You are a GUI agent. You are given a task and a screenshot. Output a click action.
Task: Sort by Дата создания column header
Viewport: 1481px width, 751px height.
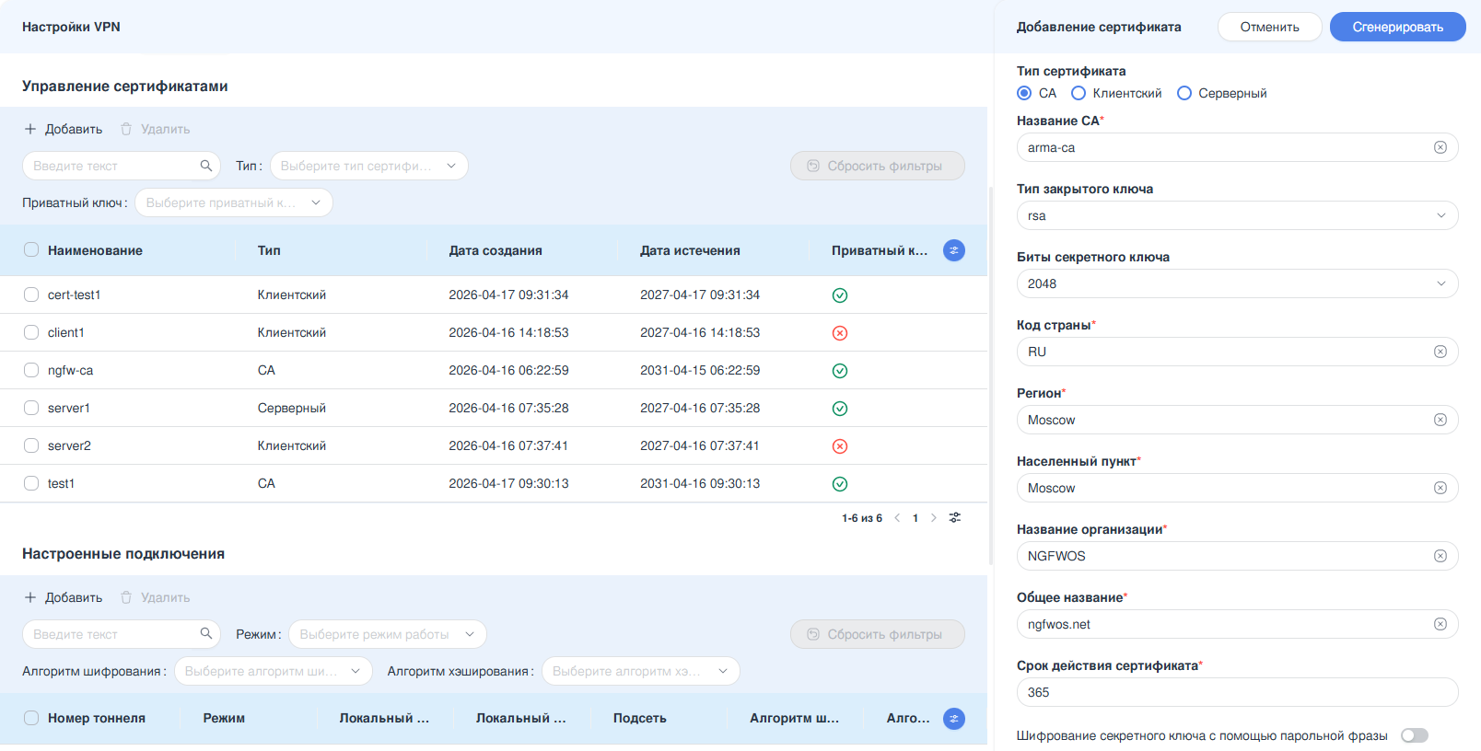[496, 250]
